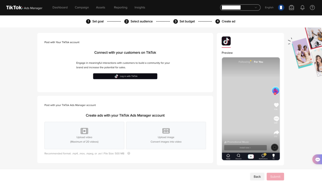Image resolution: width=322 pixels, height=184 pixels.
Task: Tap the For You tab in preview
Action: pos(258,62)
